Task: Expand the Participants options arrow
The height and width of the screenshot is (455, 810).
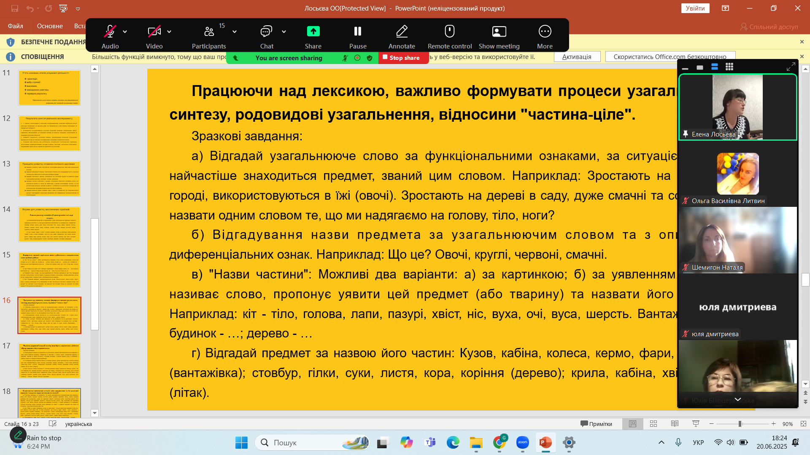Action: (235, 32)
